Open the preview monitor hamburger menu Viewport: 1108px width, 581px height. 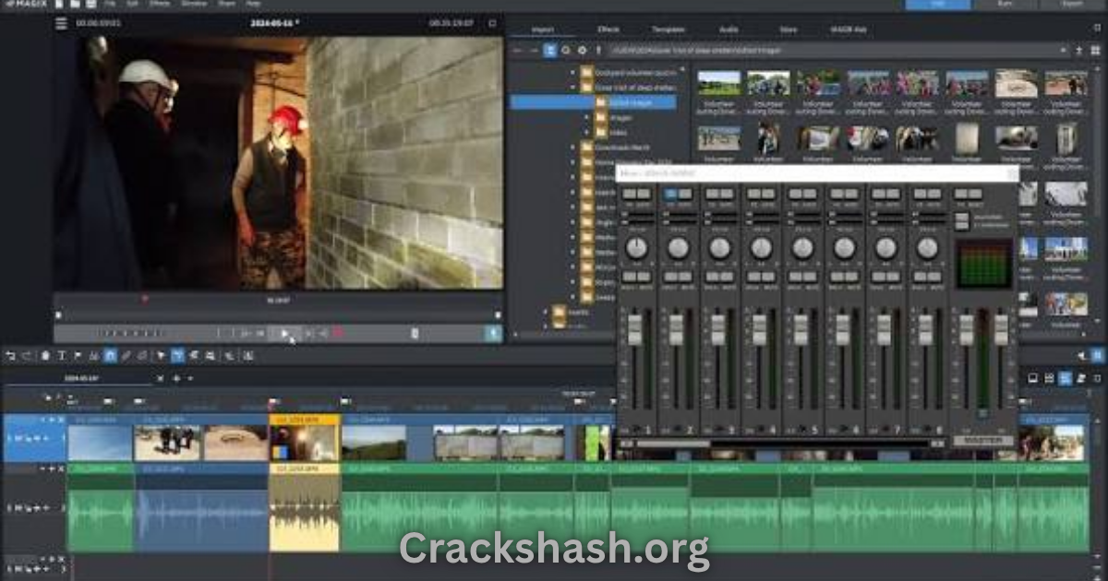(x=61, y=23)
